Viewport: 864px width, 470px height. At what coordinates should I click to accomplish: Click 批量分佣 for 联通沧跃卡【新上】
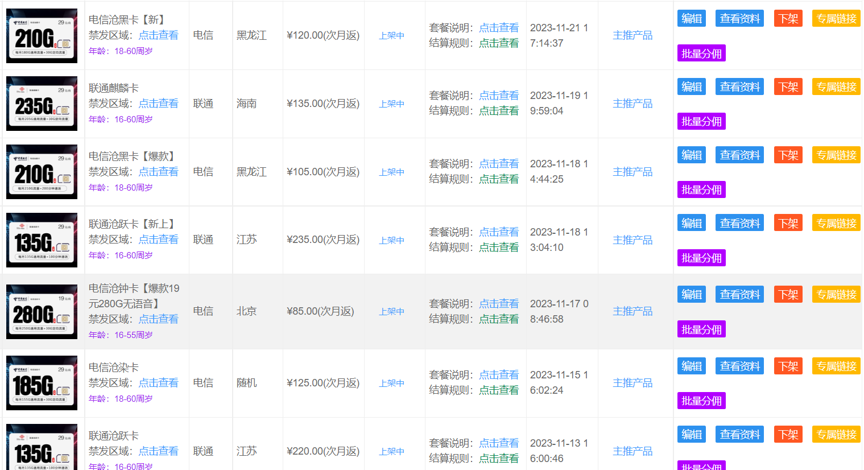pyautogui.click(x=701, y=258)
